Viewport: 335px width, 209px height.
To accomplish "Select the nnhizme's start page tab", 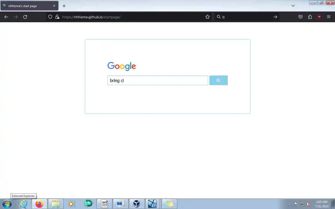I will 29,6.
